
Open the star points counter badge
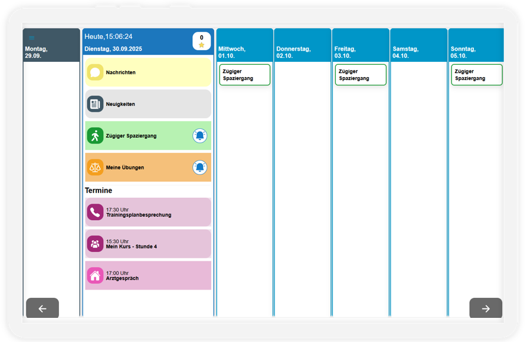pyautogui.click(x=201, y=41)
